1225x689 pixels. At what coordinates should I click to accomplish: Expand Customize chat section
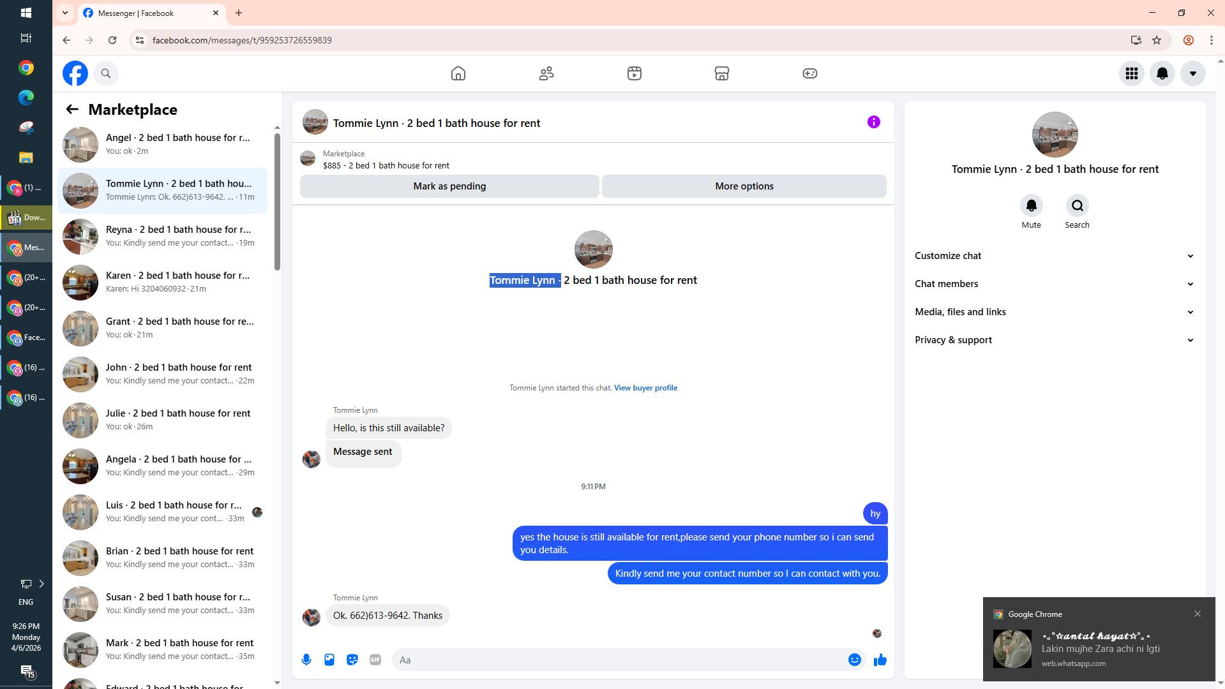click(1055, 256)
